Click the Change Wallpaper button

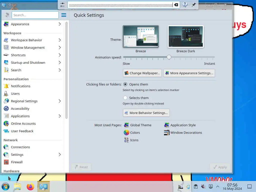point(142,73)
